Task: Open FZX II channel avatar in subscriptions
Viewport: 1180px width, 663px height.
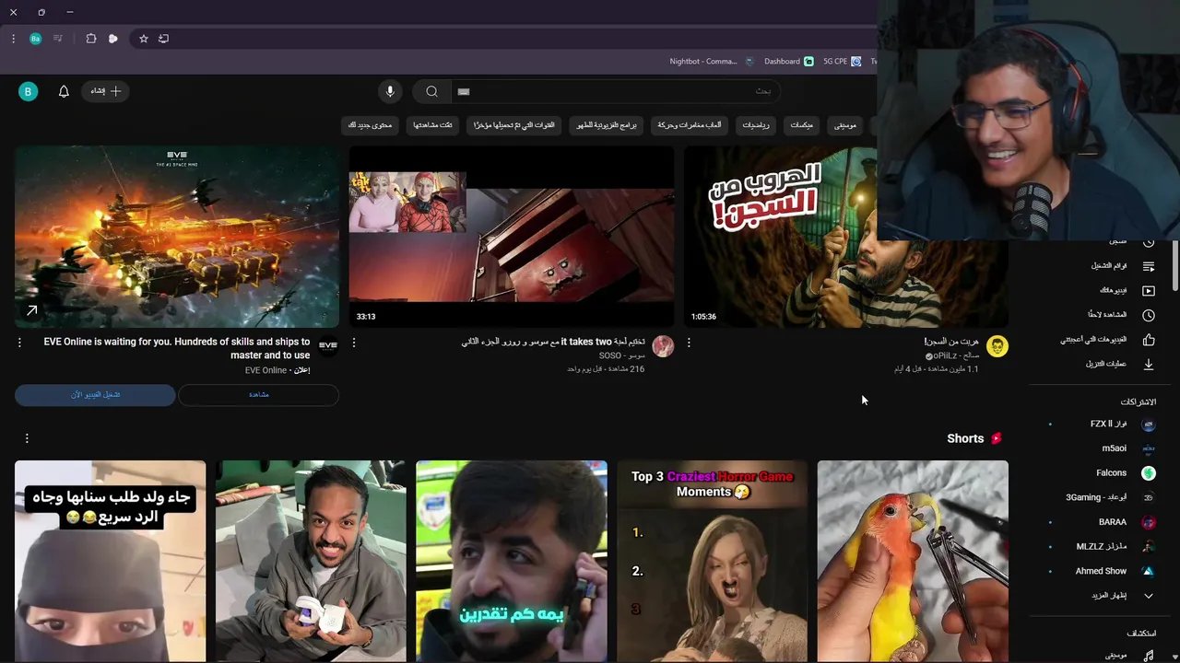Action: click(1149, 425)
